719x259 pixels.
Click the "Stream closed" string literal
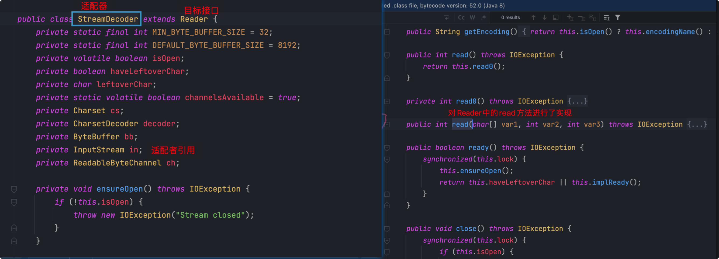pyautogui.click(x=210, y=215)
